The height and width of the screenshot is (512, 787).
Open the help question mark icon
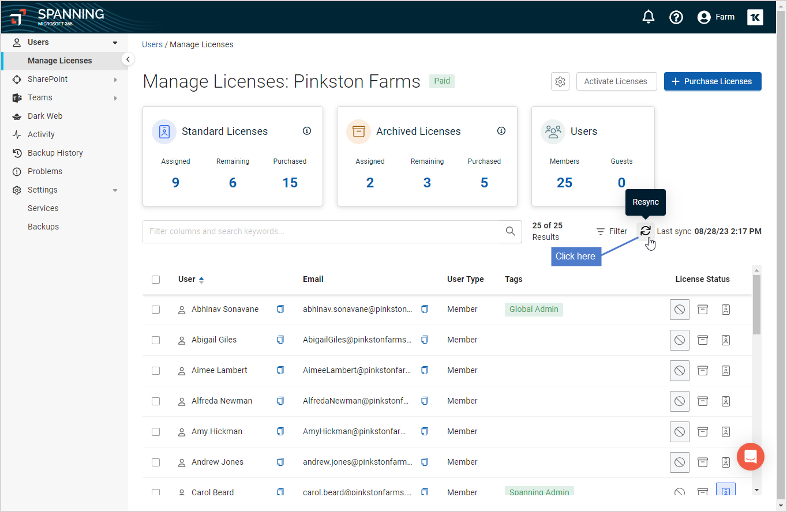click(676, 17)
